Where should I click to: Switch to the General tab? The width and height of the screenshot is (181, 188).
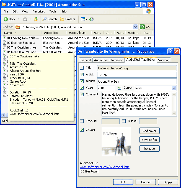(86, 60)
